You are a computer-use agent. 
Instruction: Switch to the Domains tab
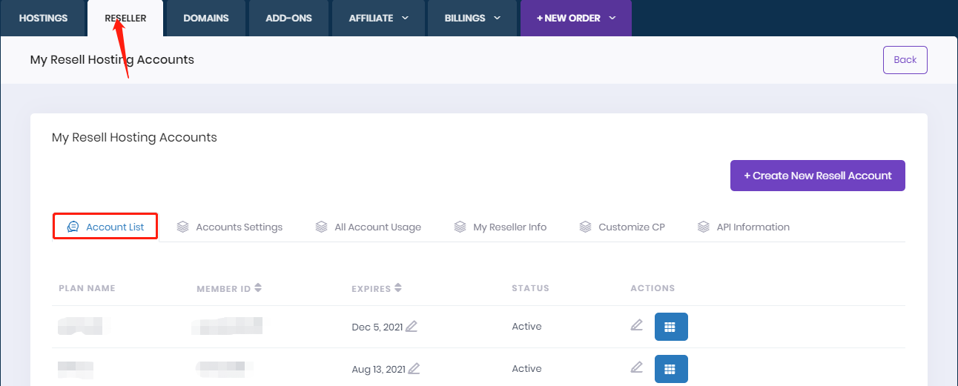(206, 19)
